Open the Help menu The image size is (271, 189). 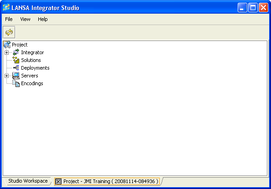pyautogui.click(x=43, y=19)
